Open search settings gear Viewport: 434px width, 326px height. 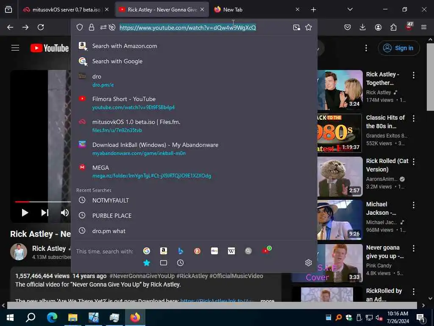tap(309, 263)
